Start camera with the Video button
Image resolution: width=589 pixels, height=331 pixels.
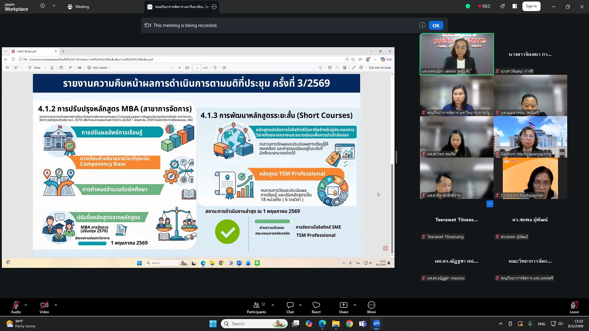(x=44, y=307)
